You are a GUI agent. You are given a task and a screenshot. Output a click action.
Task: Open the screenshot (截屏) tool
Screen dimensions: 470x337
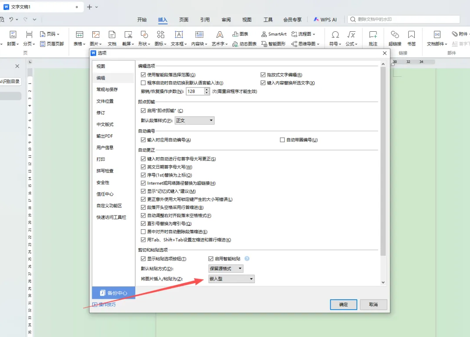(128, 38)
